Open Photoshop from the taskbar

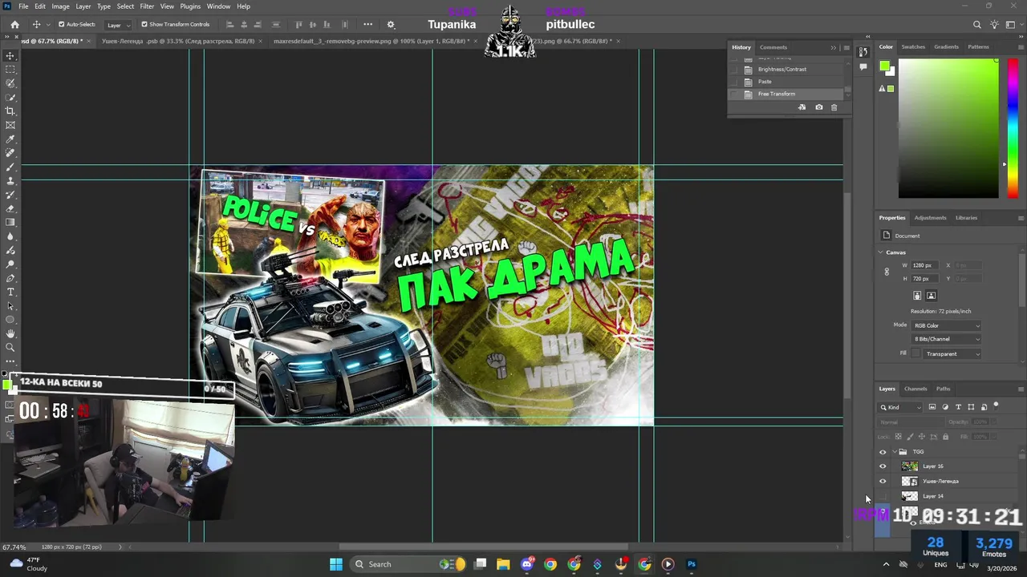(x=692, y=564)
